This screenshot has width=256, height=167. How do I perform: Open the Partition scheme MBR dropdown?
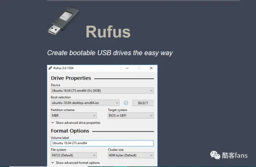[x=74, y=115]
